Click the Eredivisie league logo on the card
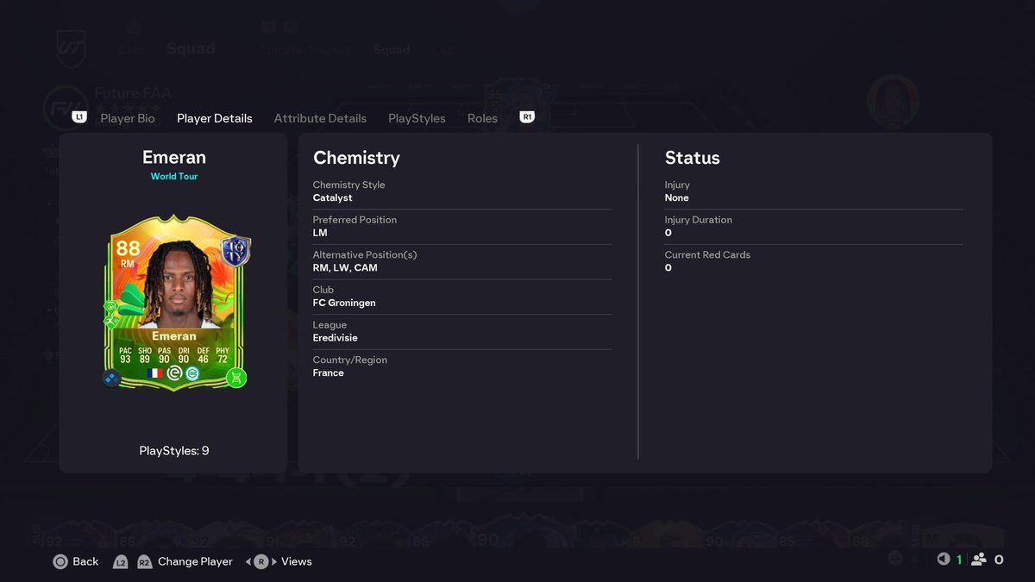 coord(174,373)
